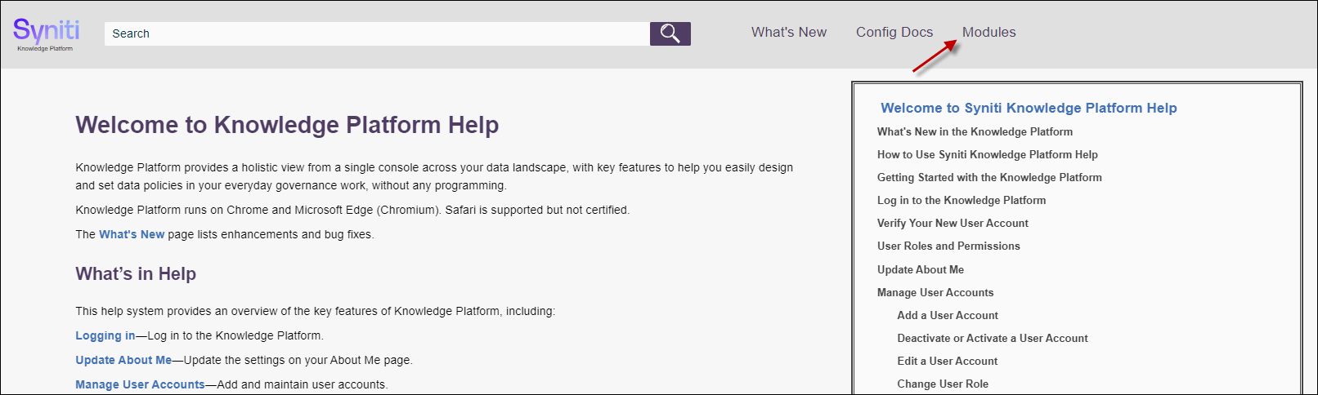Open the Config Docs menu item

pos(894,33)
